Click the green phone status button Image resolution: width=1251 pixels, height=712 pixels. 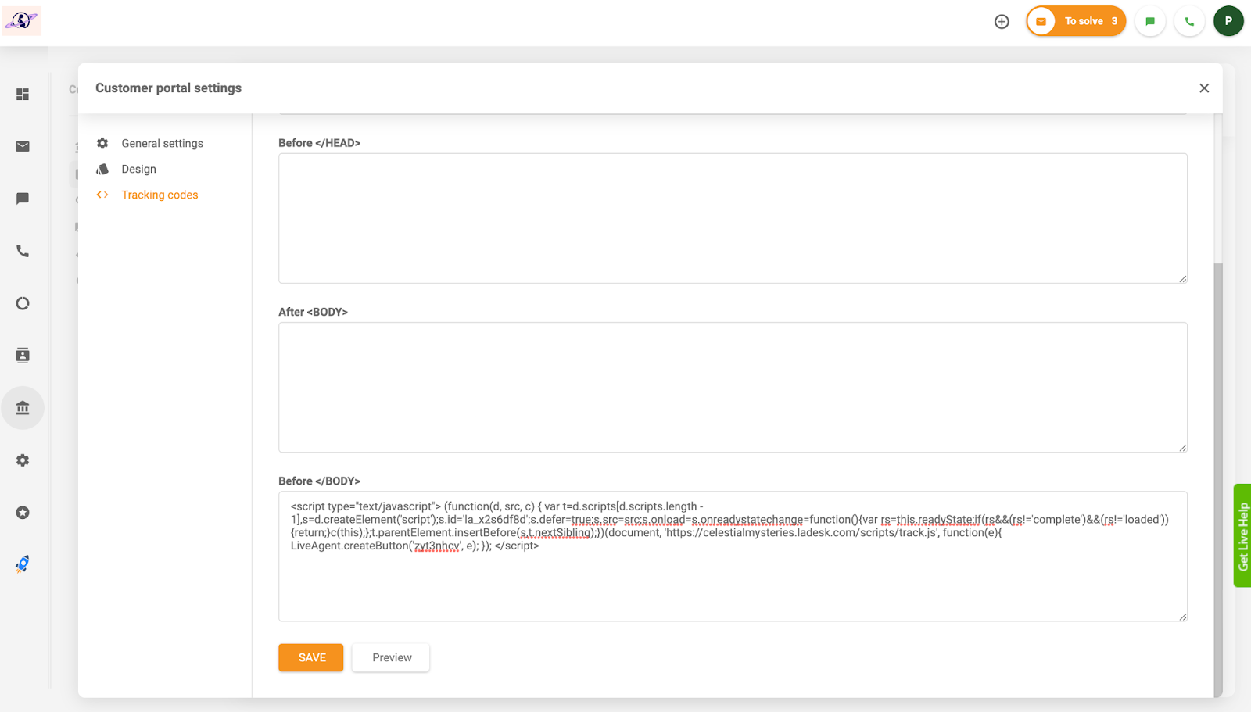point(1189,22)
